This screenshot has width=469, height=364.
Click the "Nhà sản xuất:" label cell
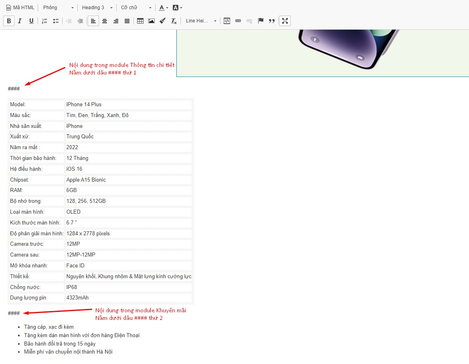coord(37,126)
